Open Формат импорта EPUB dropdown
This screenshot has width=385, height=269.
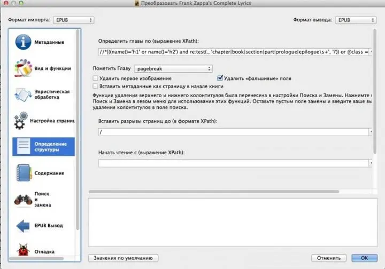pos(73,20)
